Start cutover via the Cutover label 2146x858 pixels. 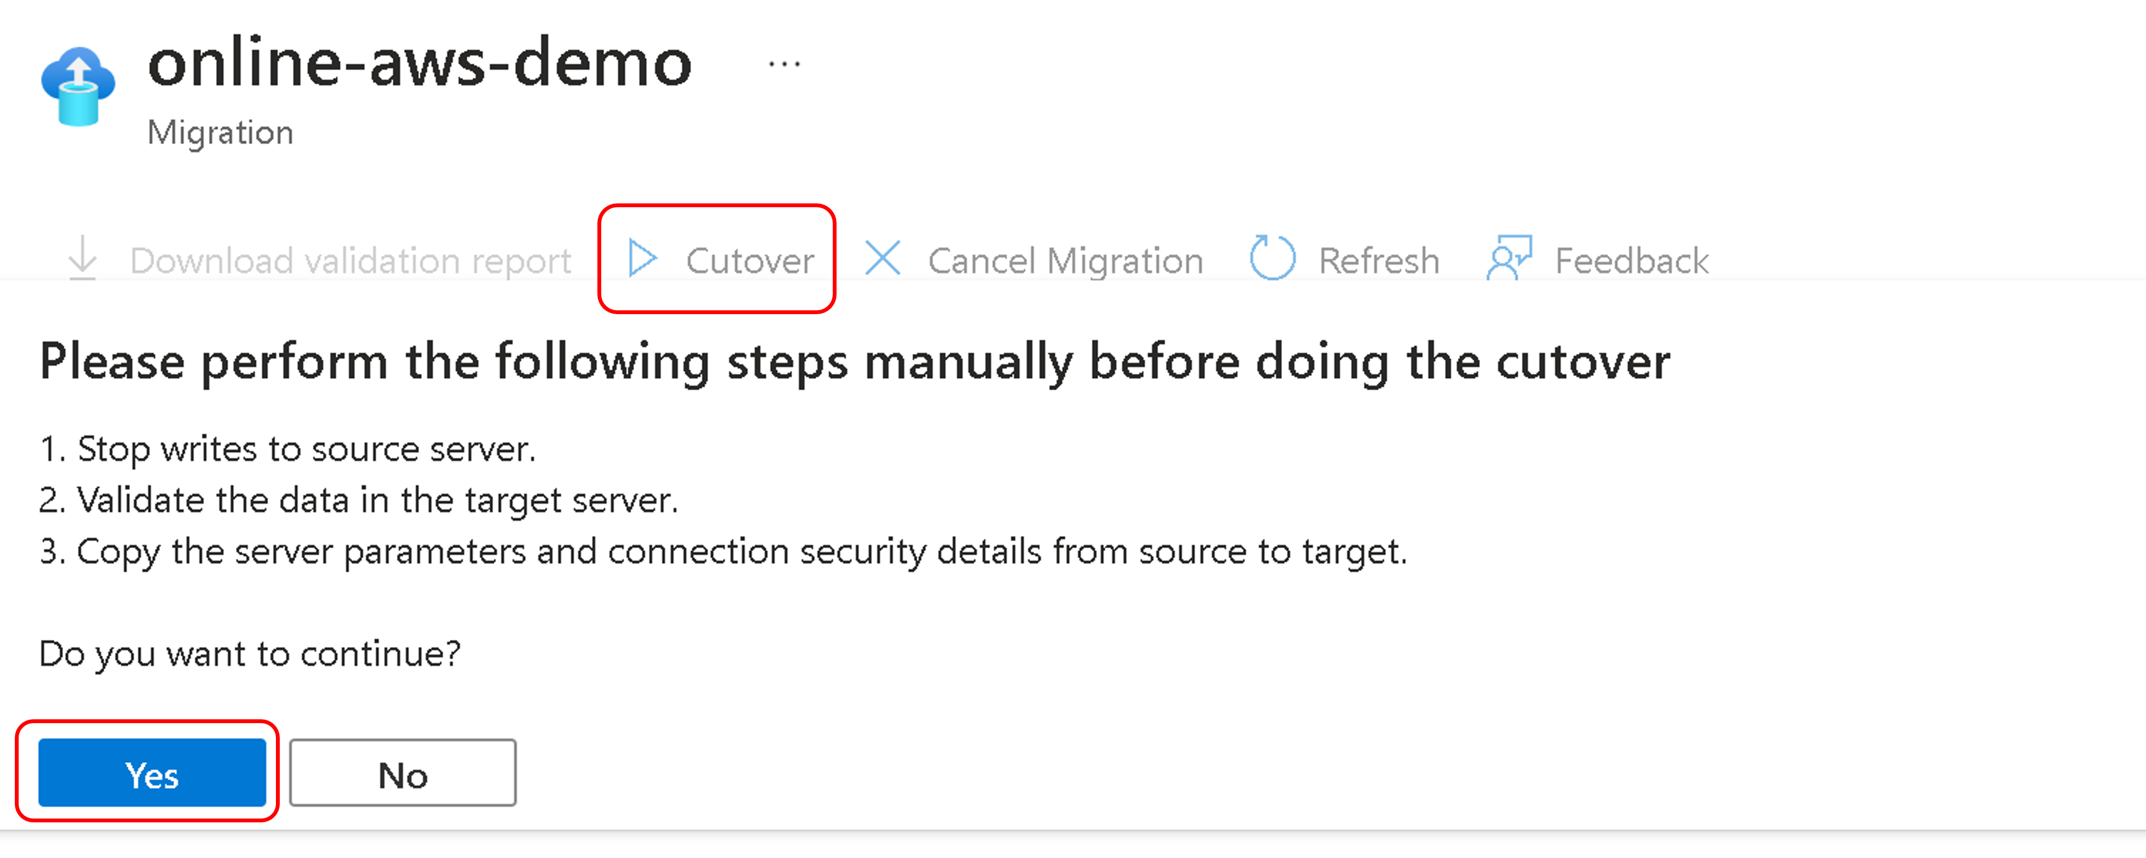tap(750, 262)
